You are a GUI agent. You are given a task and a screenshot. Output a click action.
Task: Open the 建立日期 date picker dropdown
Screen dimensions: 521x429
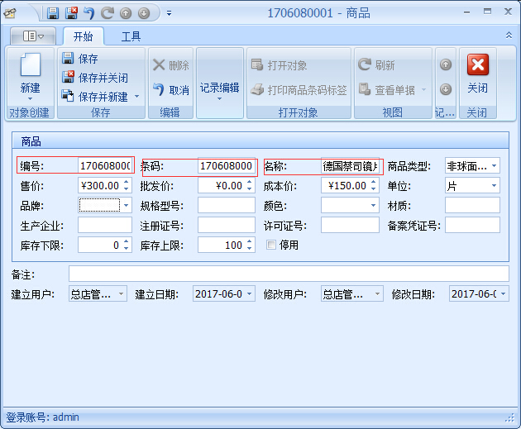pos(250,294)
